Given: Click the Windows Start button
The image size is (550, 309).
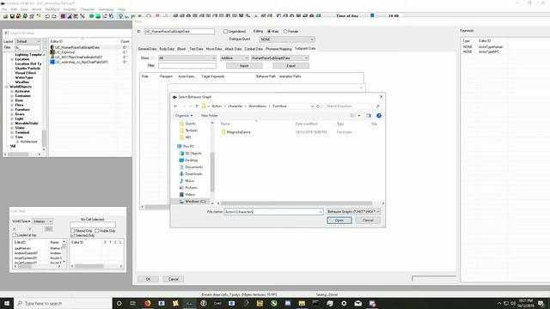Looking at the screenshot, I should [x=7, y=303].
